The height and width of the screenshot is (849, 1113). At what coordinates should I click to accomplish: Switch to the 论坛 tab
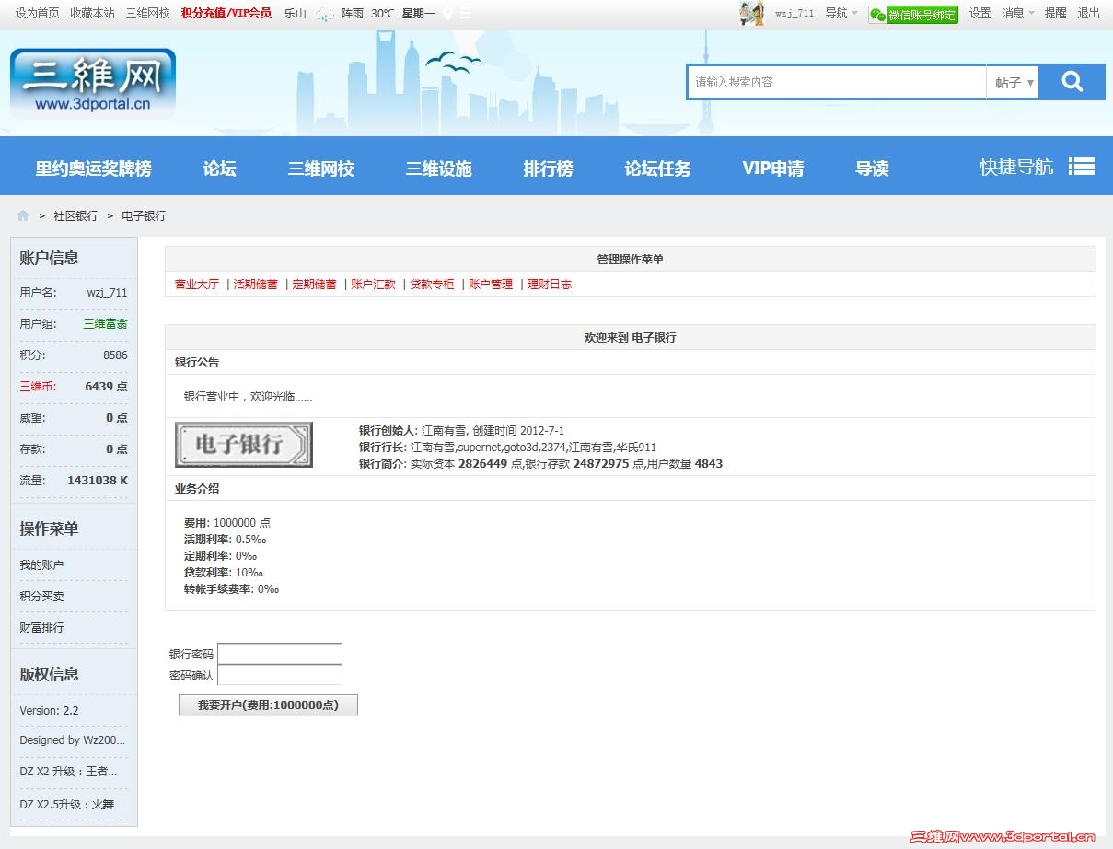coord(218,167)
